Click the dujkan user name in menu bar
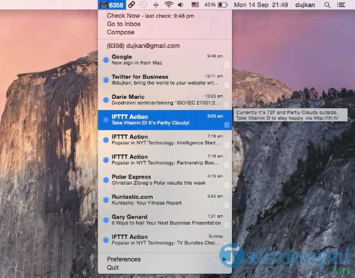This screenshot has width=355, height=278. click(x=305, y=5)
